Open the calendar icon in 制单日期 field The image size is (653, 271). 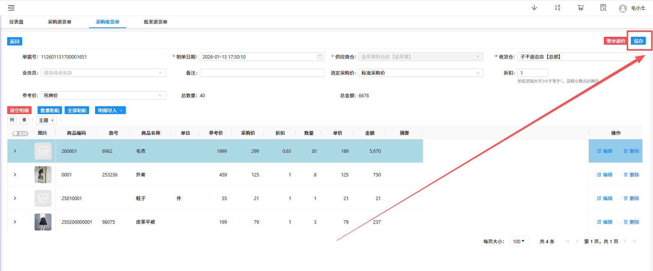coord(320,57)
